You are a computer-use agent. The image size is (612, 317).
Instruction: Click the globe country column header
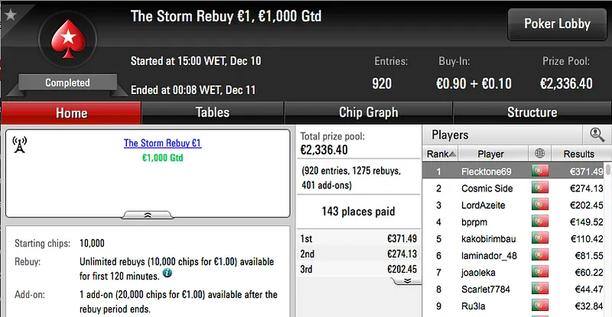pyautogui.click(x=539, y=154)
